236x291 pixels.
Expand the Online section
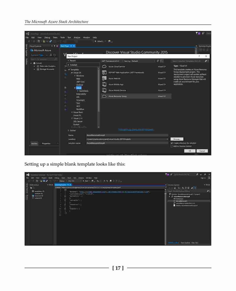point(68,131)
